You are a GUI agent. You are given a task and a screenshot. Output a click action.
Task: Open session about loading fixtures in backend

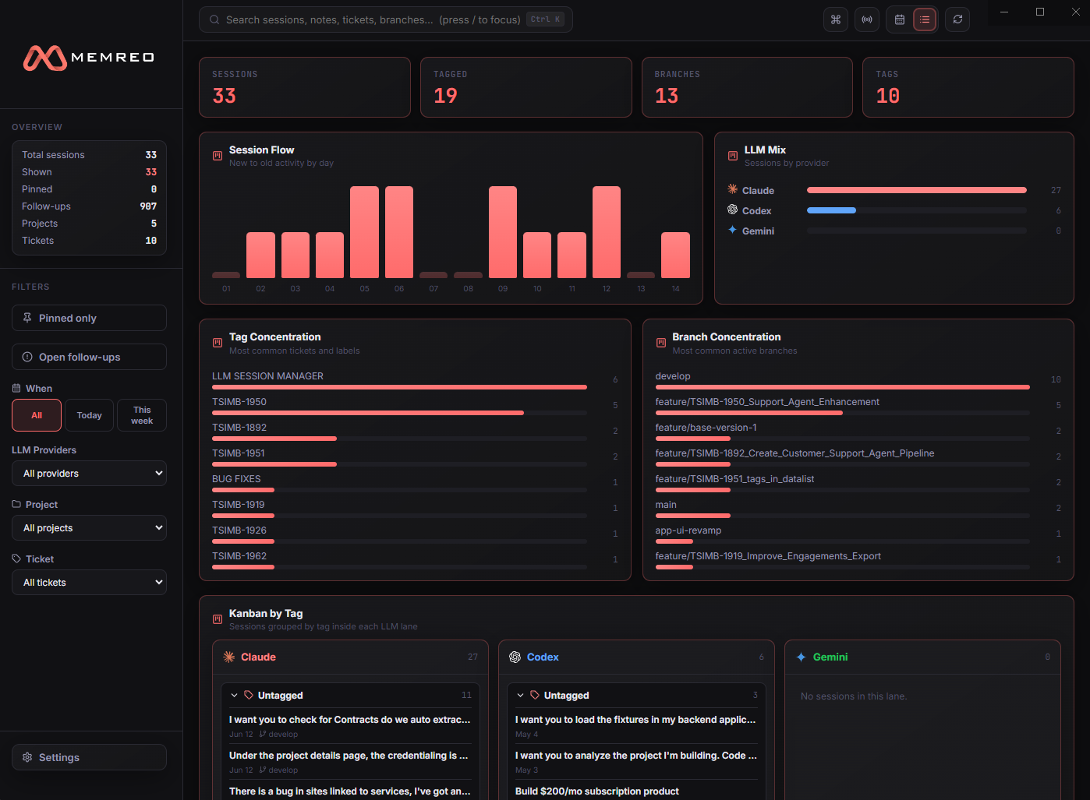(636, 726)
